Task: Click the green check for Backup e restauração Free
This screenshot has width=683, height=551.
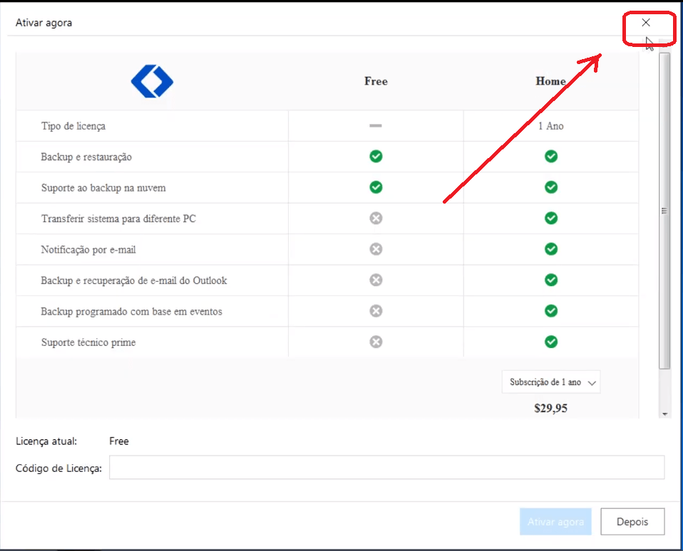Action: click(x=376, y=156)
